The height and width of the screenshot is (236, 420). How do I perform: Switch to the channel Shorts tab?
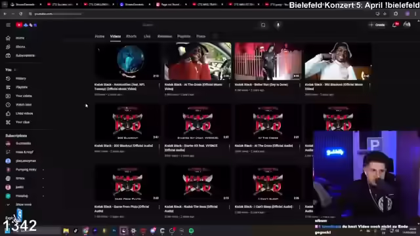pos(131,37)
